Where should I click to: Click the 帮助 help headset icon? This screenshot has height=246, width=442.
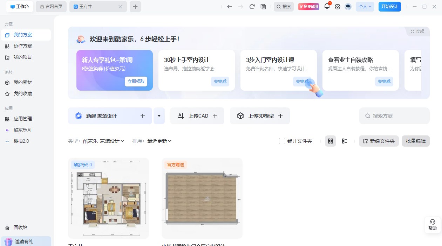433,225
